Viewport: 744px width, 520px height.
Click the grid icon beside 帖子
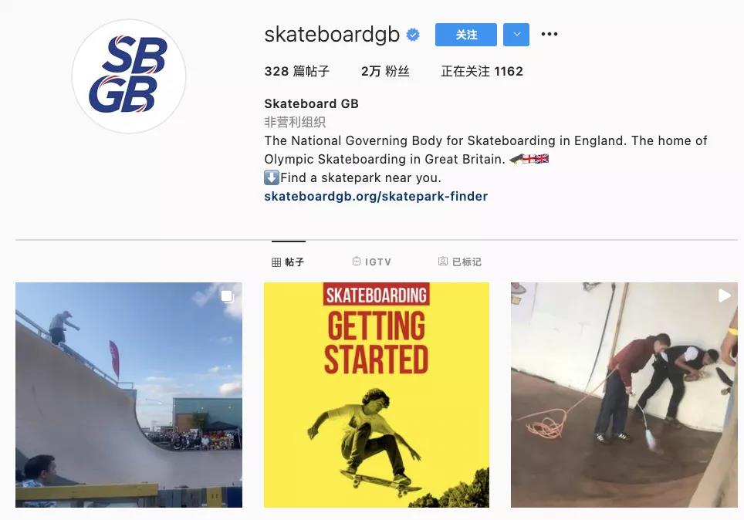[276, 262]
